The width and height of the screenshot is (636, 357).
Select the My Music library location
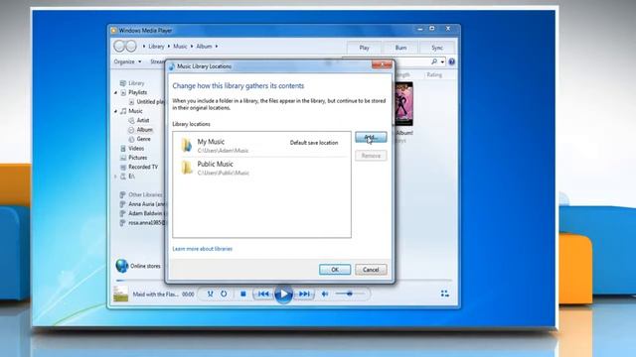click(261, 146)
